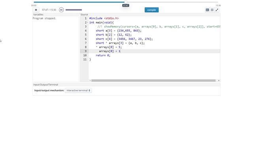Click the line declaring array c
253x142 pixels.
(x=124, y=39)
